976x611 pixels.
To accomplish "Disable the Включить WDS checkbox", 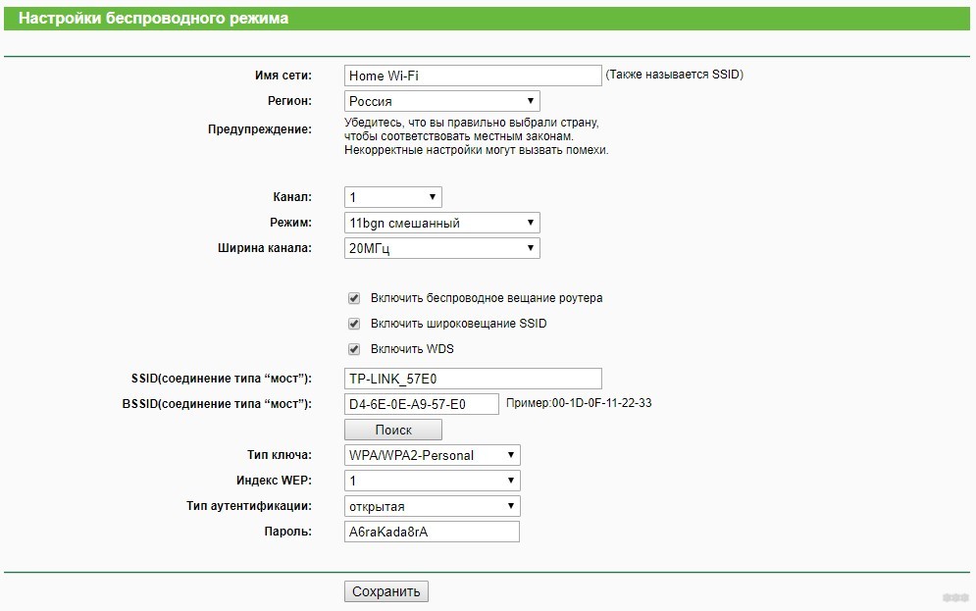I will click(x=354, y=349).
